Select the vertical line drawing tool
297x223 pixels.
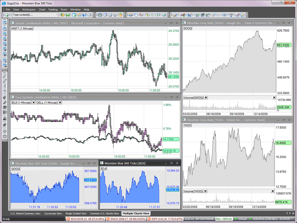[5, 86]
